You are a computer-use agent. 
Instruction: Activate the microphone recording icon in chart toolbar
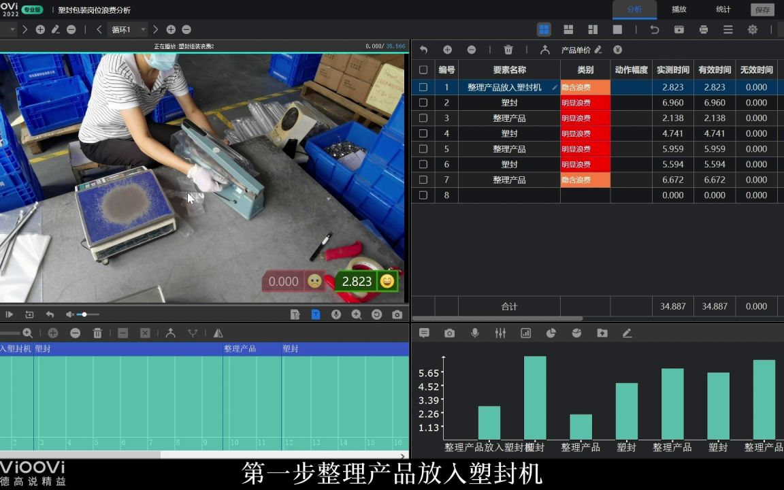[474, 333]
